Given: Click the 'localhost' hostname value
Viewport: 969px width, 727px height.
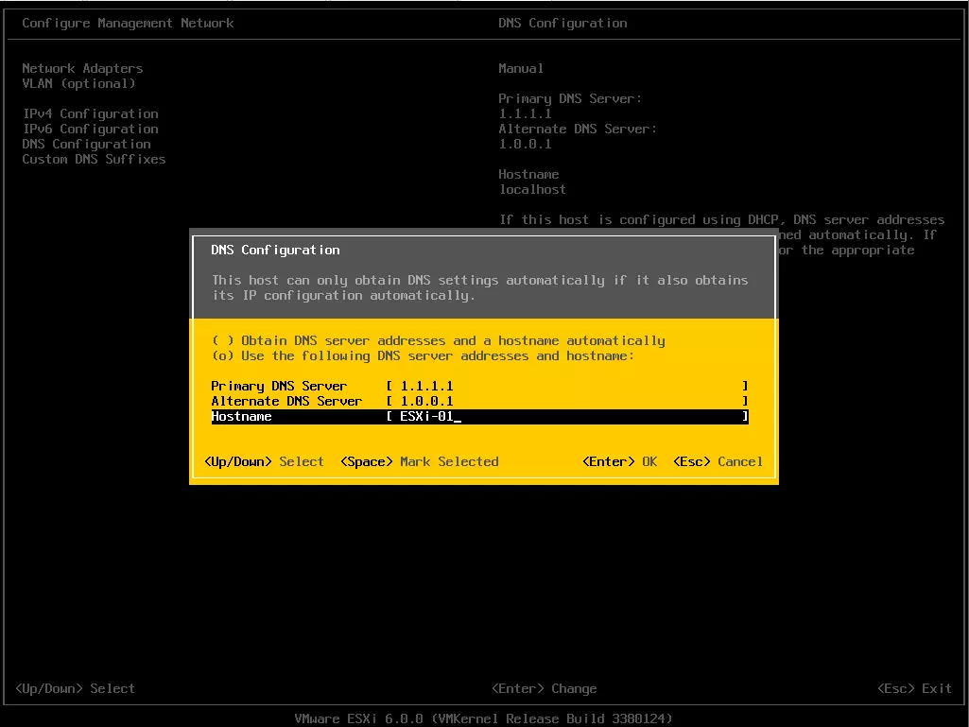Looking at the screenshot, I should [532, 190].
